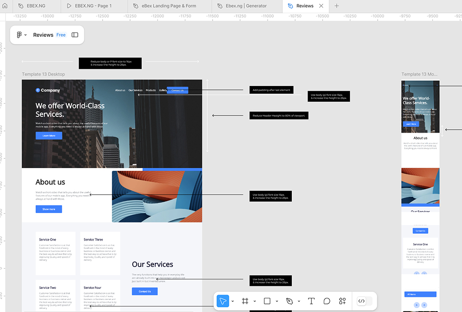Toggle Dev Mode switch
This screenshot has height=312, width=462.
pos(364,301)
